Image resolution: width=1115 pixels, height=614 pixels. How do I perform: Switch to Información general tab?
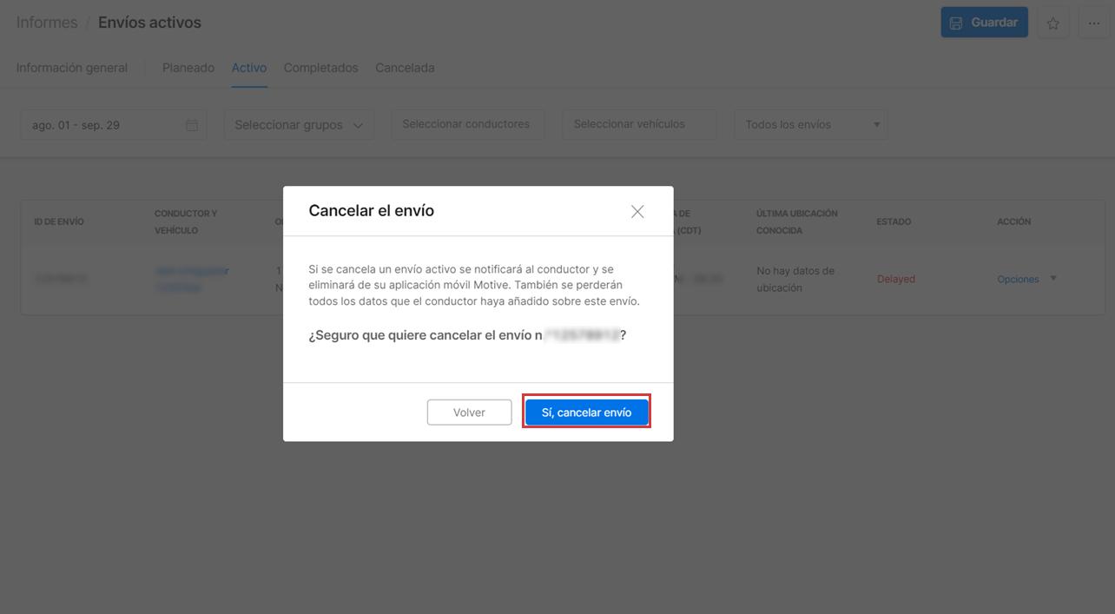tap(72, 68)
